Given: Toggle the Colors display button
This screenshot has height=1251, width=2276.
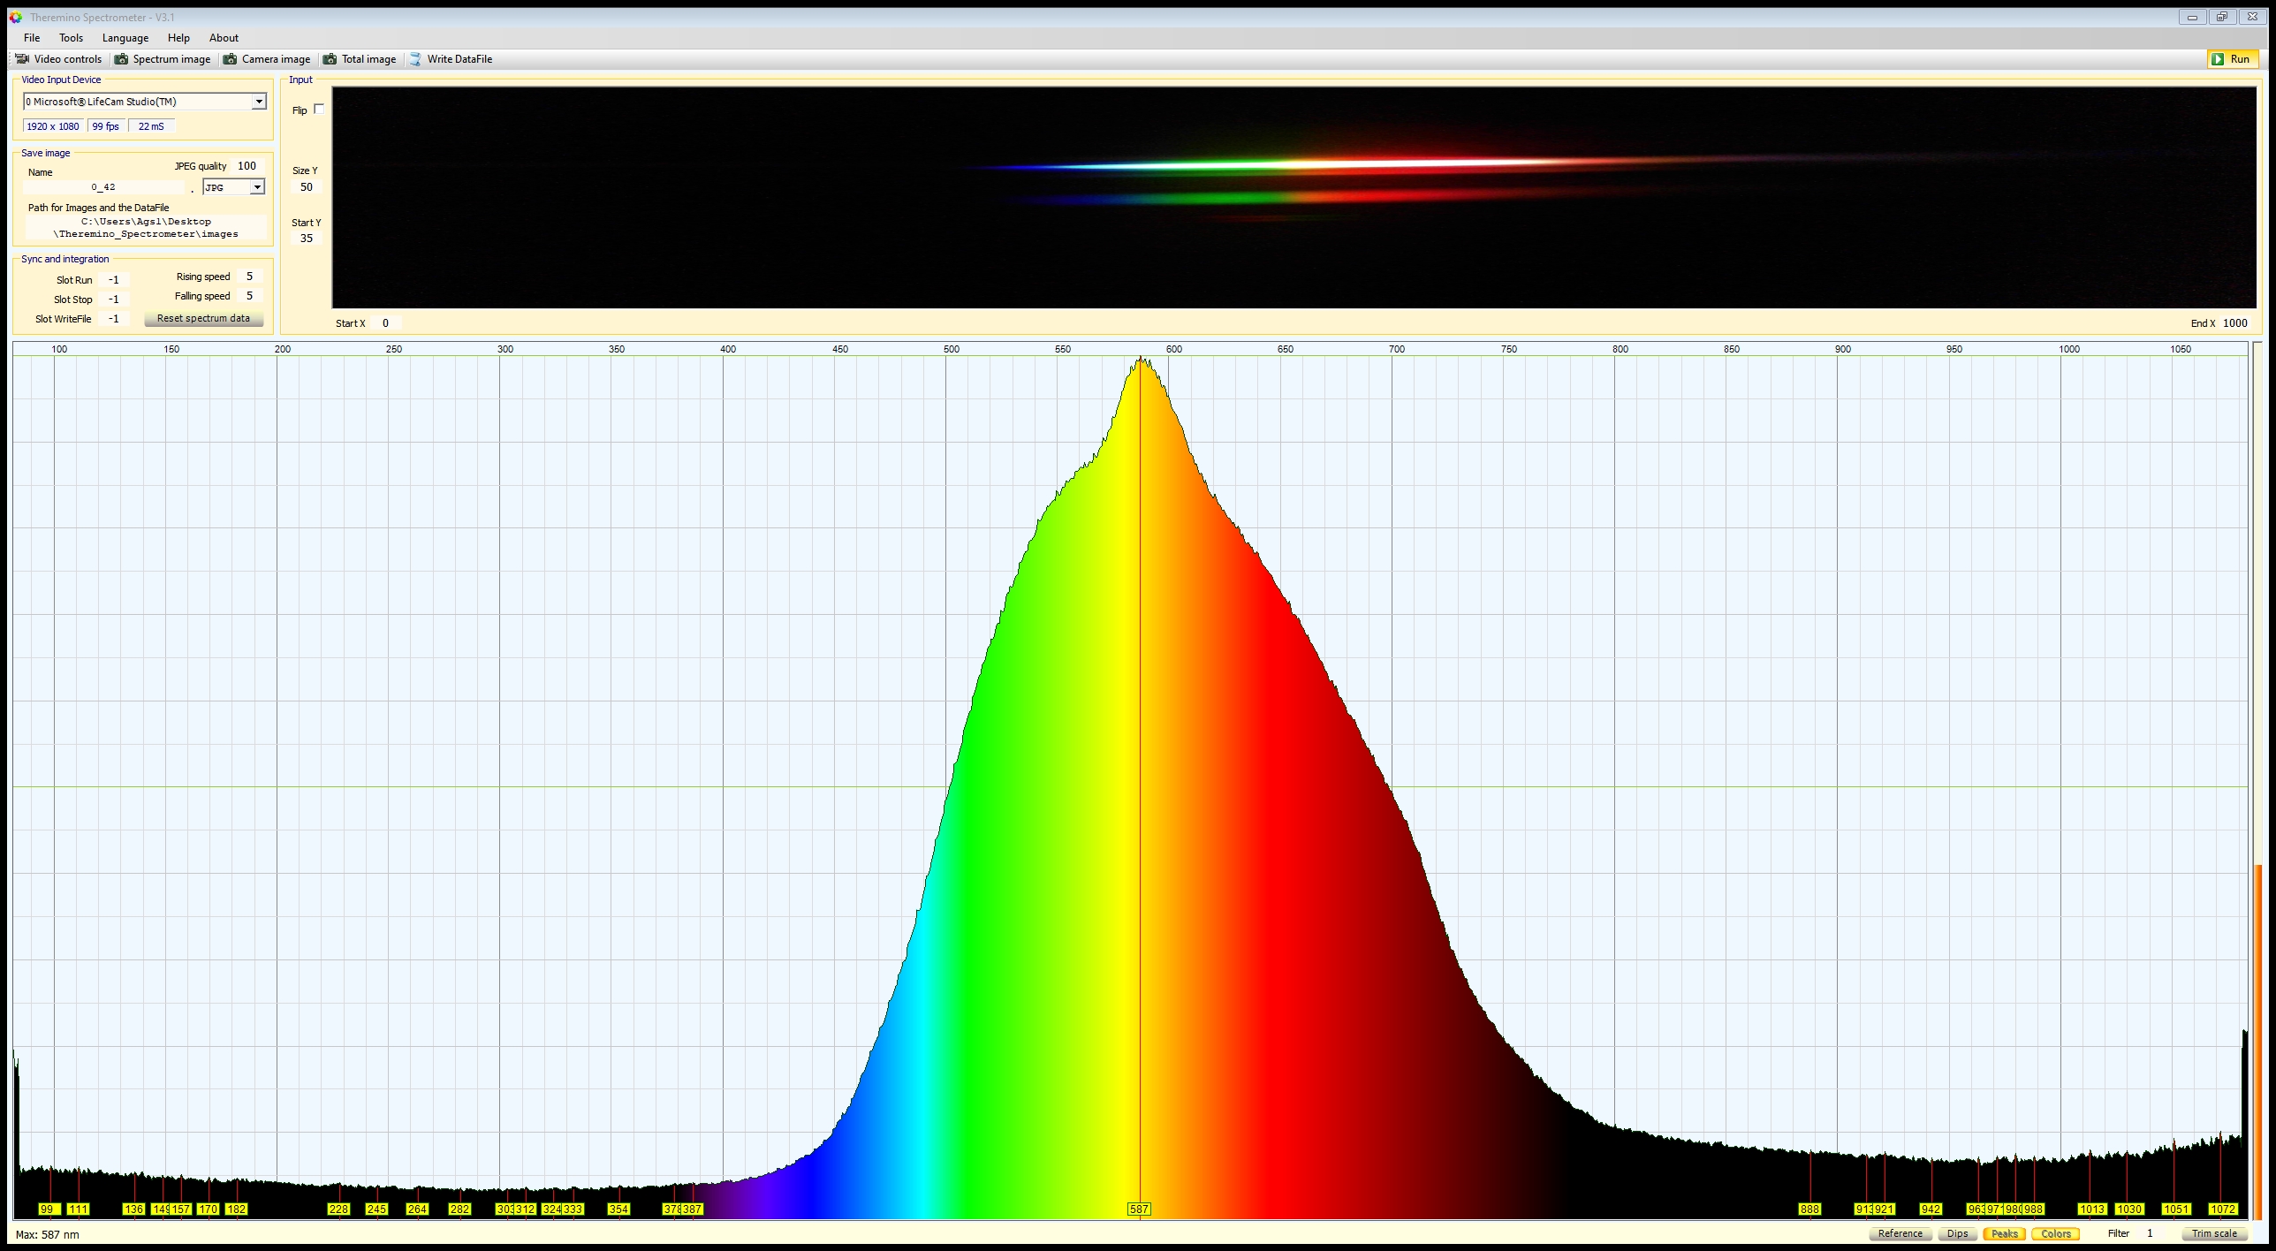Looking at the screenshot, I should (2055, 1233).
